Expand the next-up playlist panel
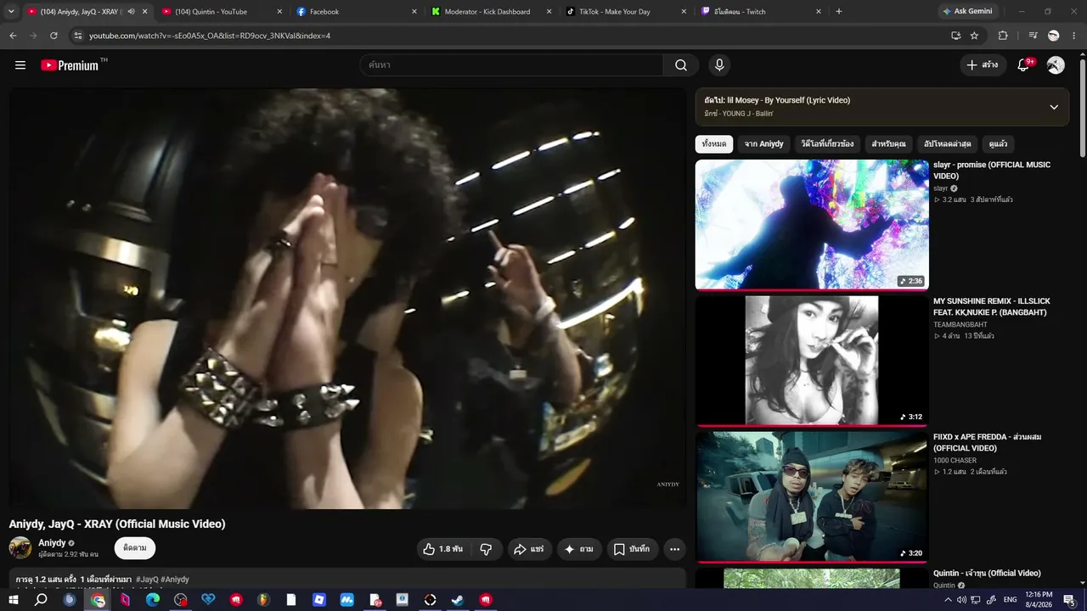The width and height of the screenshot is (1087, 611). coord(1054,107)
